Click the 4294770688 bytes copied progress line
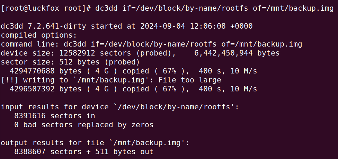 [x=133, y=71]
